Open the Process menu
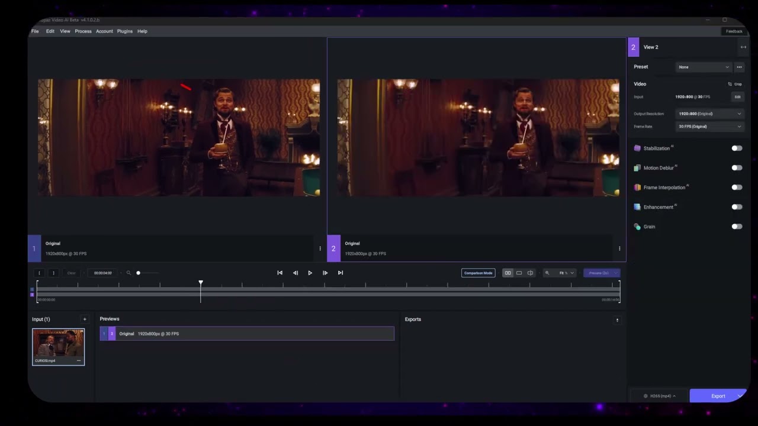This screenshot has height=426, width=758. tap(83, 31)
